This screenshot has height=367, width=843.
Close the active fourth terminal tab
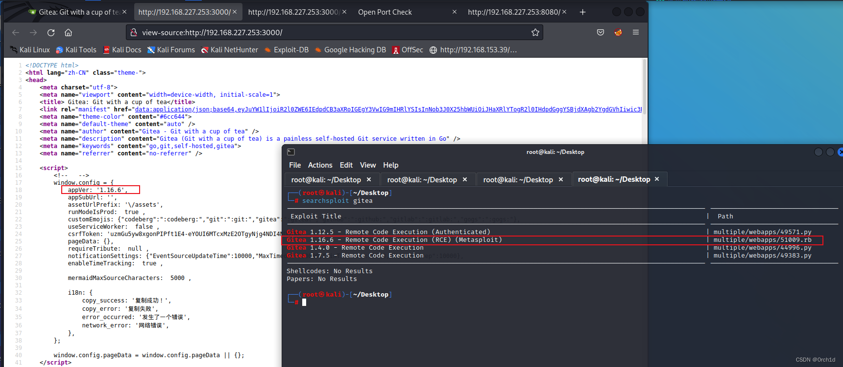coord(657,179)
